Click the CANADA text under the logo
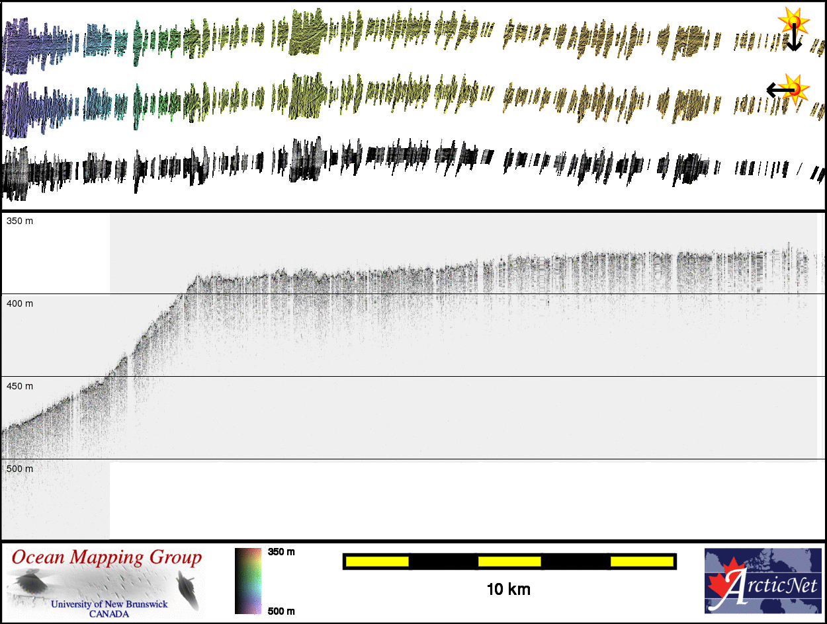This screenshot has width=827, height=624. (109, 613)
